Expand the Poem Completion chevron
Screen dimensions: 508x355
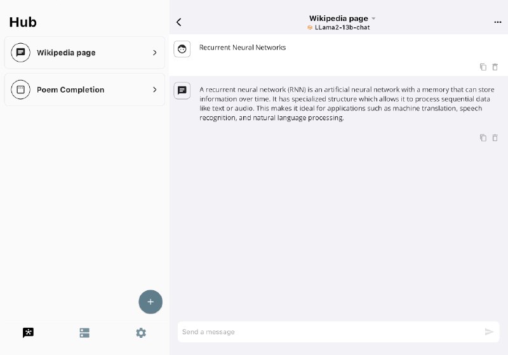click(154, 90)
